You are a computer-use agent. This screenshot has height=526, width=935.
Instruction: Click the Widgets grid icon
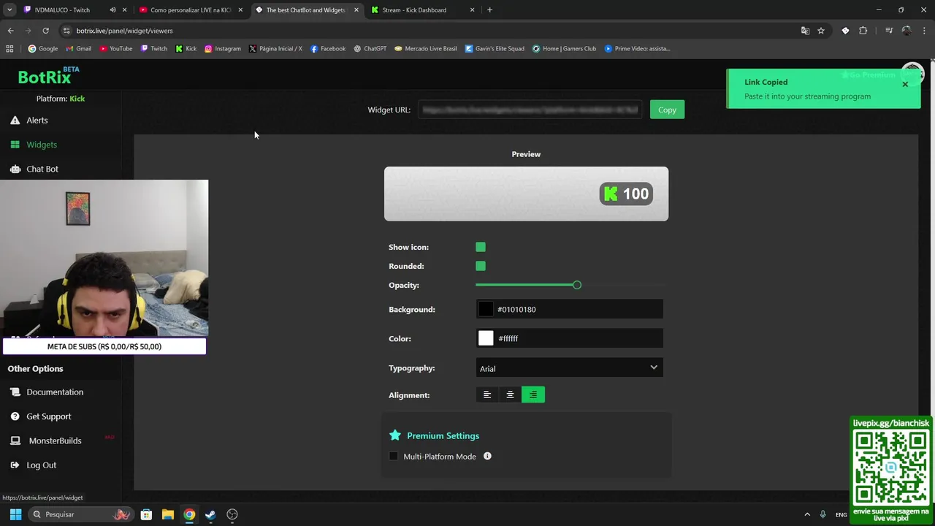tap(15, 145)
